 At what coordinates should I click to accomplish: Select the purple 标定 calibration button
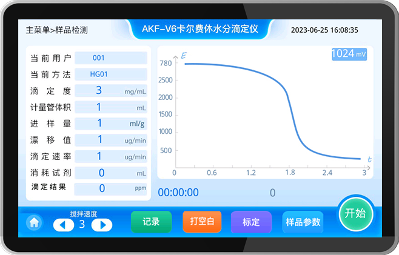(x=251, y=222)
